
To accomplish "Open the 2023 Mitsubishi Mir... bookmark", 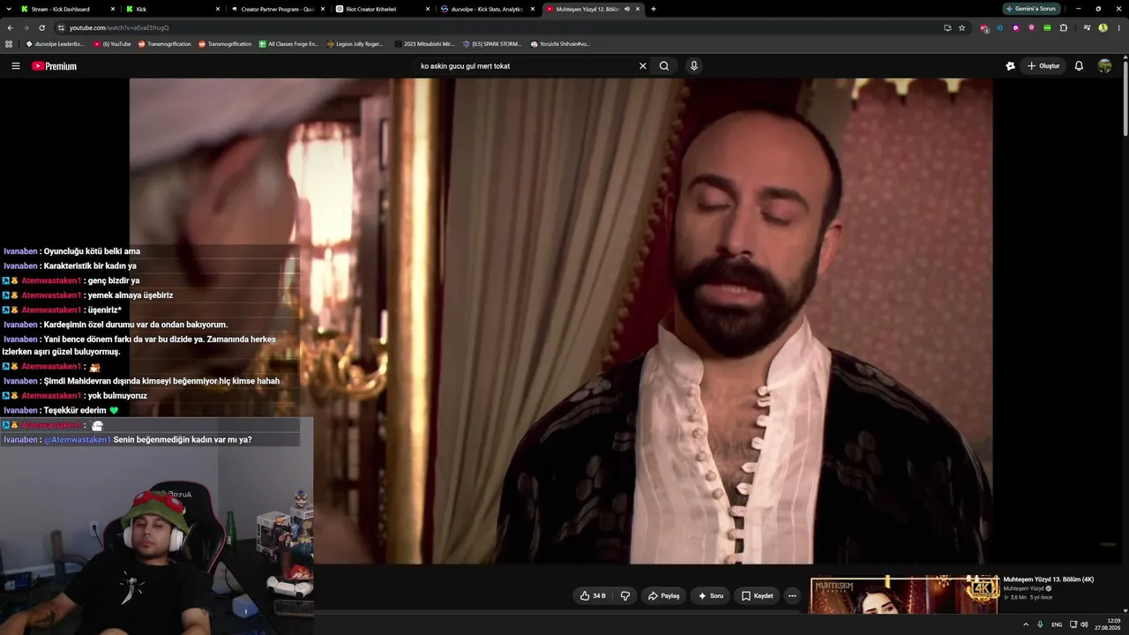I will point(424,43).
